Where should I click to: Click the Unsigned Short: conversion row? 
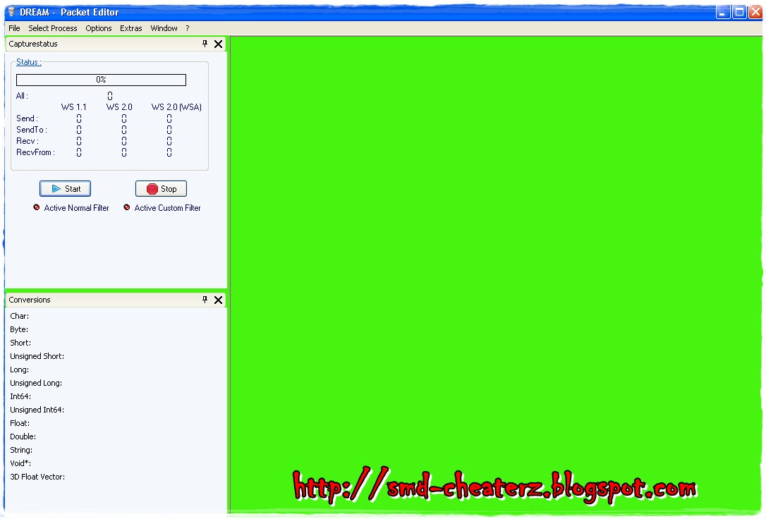(x=37, y=356)
